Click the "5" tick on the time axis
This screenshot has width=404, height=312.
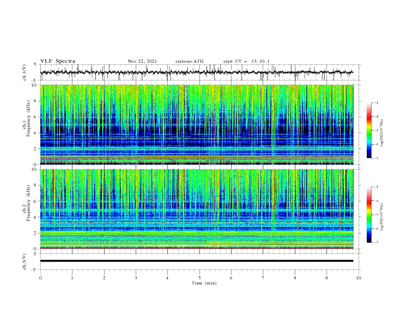(x=199, y=278)
